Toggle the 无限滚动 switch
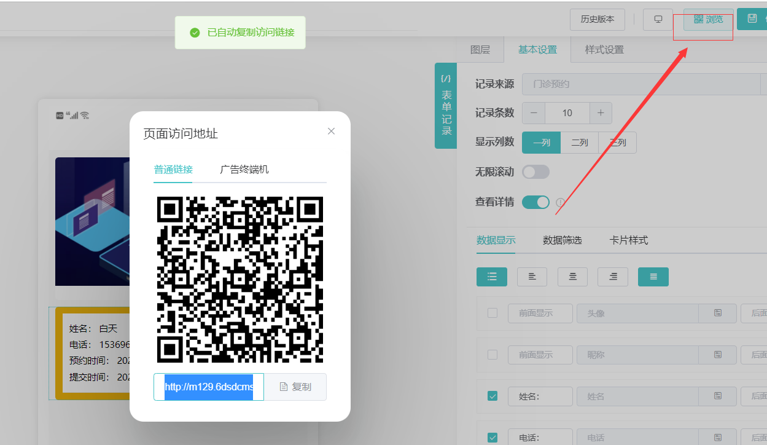The image size is (767, 445). click(x=535, y=172)
